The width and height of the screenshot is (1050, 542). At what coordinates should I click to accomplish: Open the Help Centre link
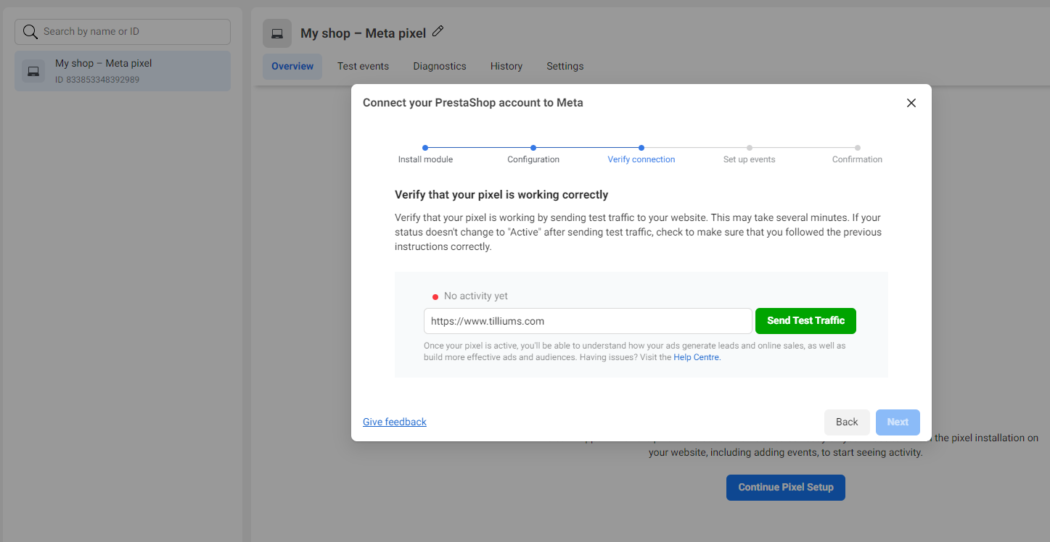point(697,357)
